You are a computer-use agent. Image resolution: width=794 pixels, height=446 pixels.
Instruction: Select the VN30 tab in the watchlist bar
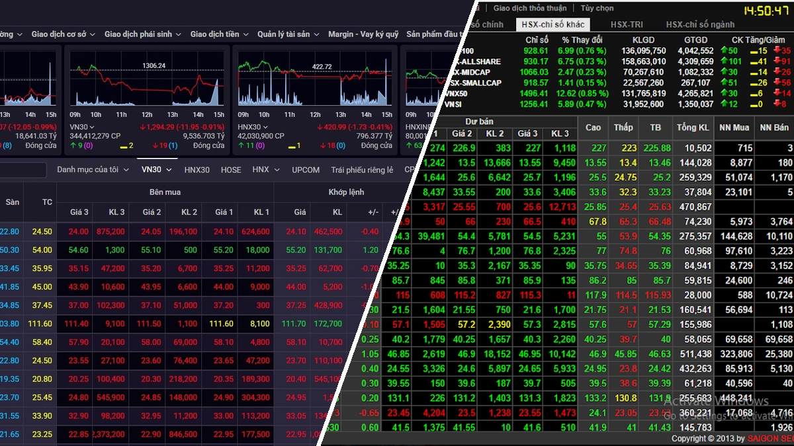157,170
